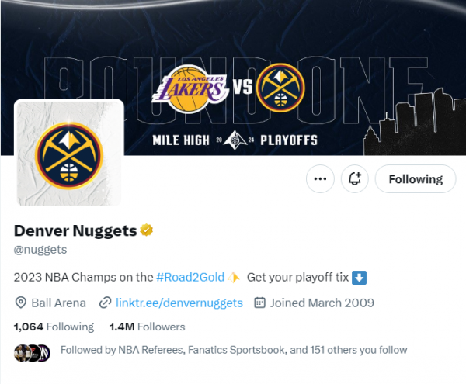Open the #Road2Gold hashtag link
The width and height of the screenshot is (466, 384).
(x=190, y=277)
